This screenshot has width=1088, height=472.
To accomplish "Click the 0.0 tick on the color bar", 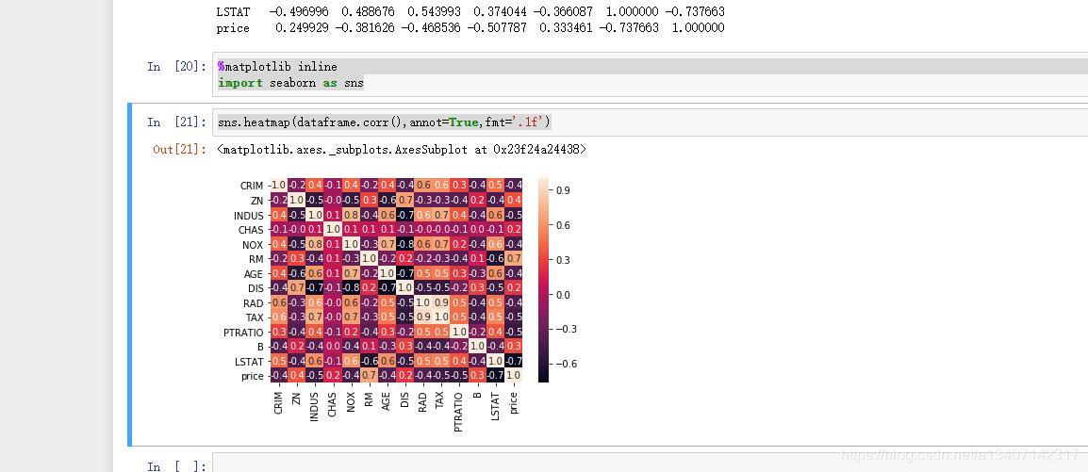I will point(562,294).
